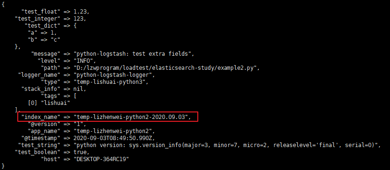Image resolution: width=390 pixels, height=170 pixels.
Task: Click the @timestamp value 2020-09-03T08:49:50.990Z
Action: coord(115,138)
